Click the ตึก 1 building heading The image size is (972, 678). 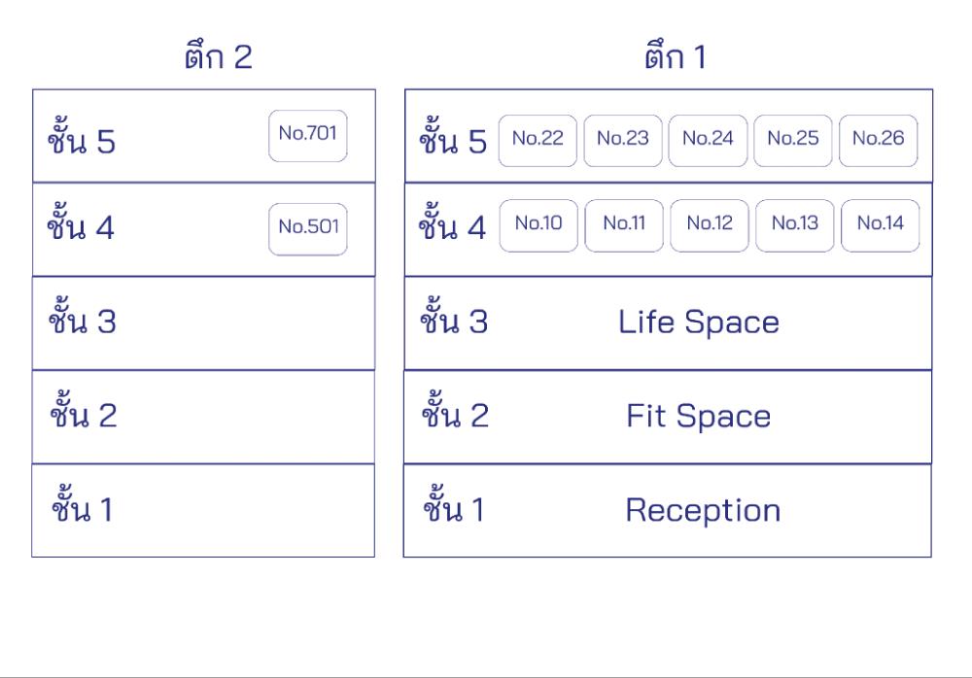tap(675, 57)
